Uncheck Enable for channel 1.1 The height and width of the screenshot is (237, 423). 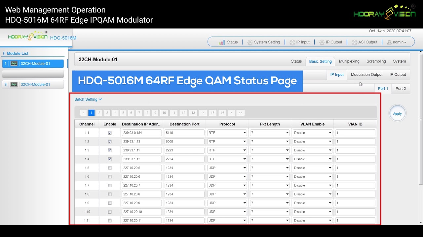pos(110,133)
